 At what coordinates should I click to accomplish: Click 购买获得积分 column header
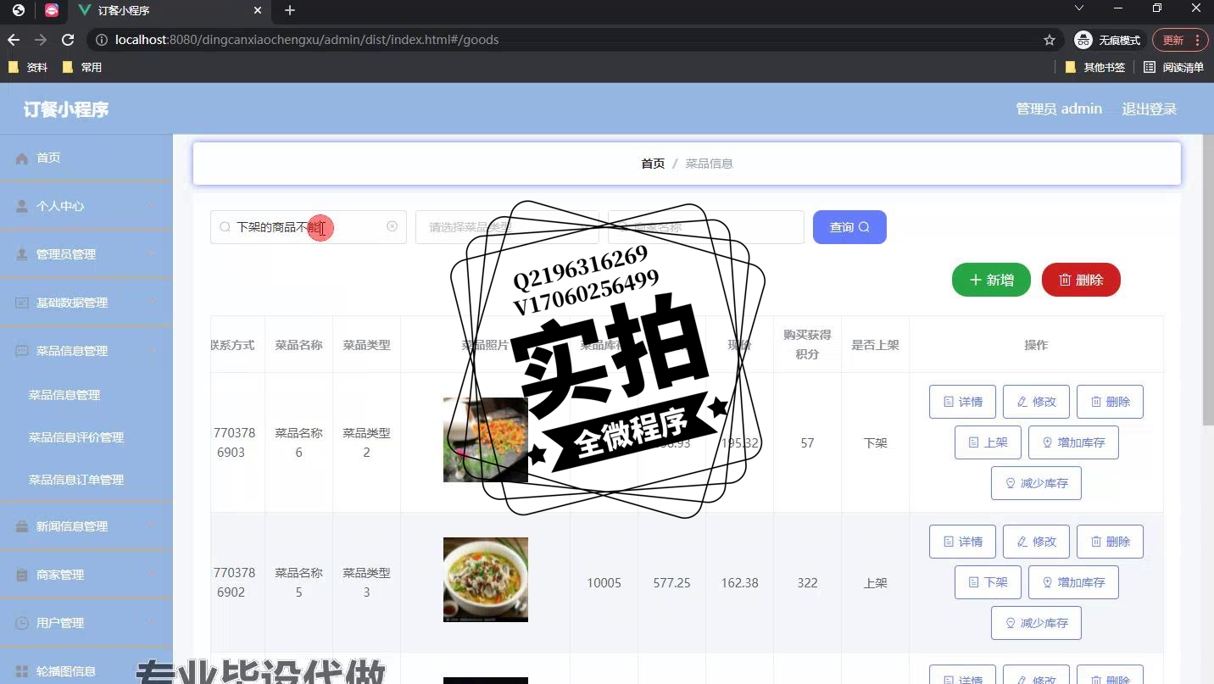(x=807, y=345)
